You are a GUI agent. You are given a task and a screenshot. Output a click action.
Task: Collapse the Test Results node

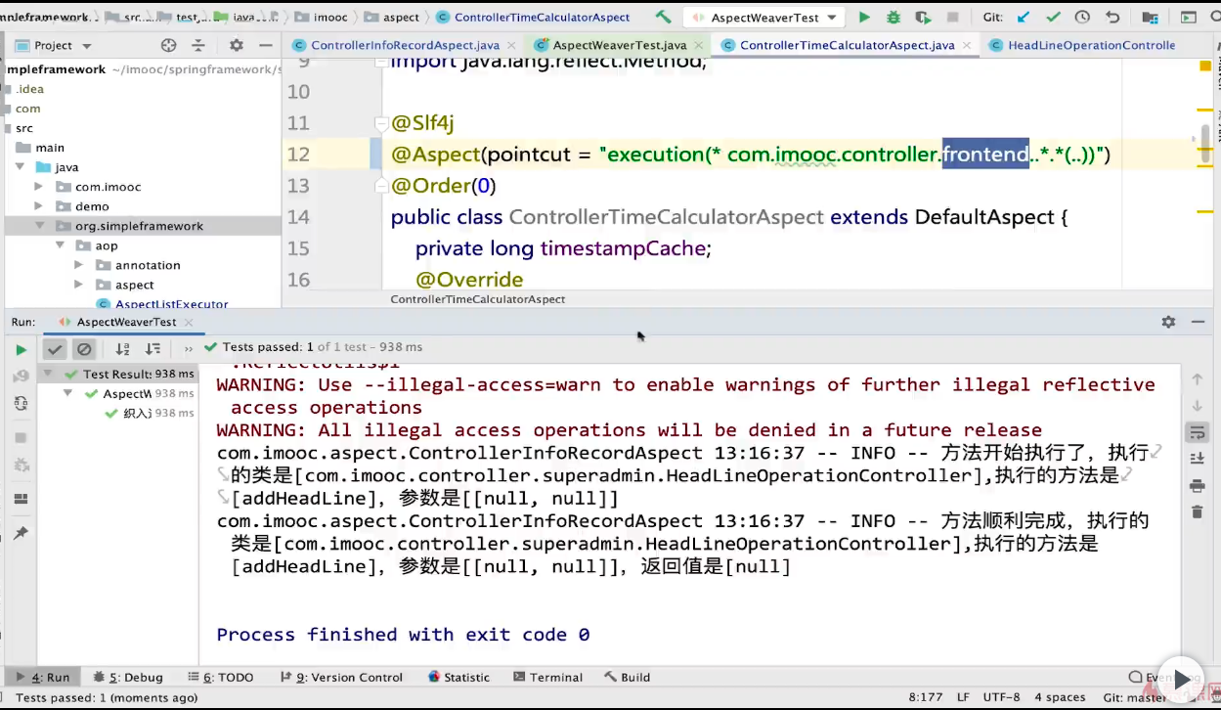[50, 374]
